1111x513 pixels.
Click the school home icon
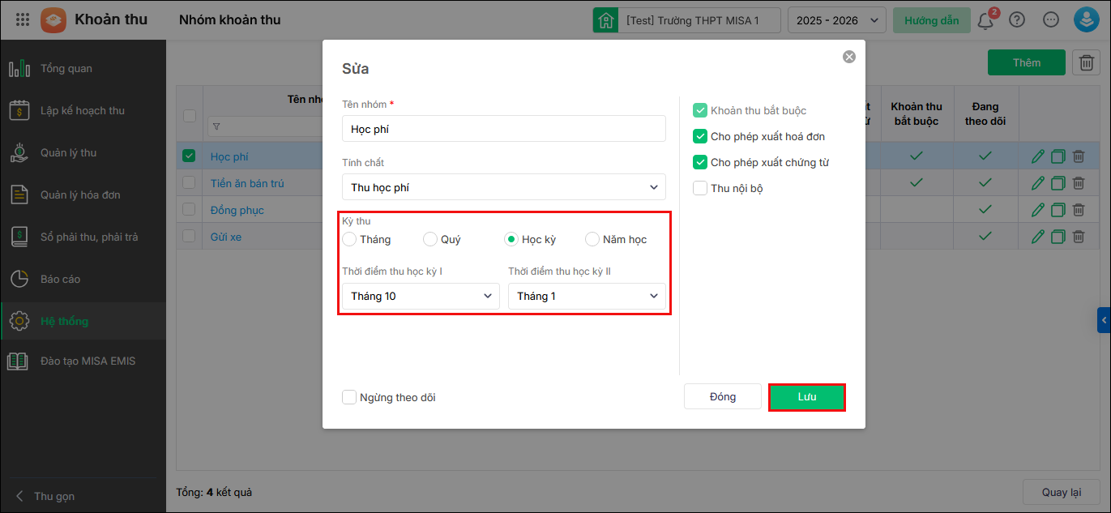[605, 20]
